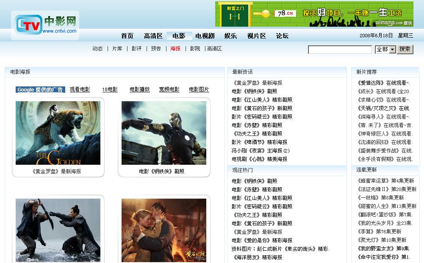Open 《甜蜜的人生》第13集更新 link
Screen dimensions: 424x263
(x=387, y=206)
